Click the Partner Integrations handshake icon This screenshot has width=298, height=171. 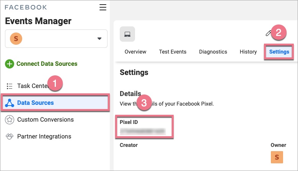click(10, 137)
